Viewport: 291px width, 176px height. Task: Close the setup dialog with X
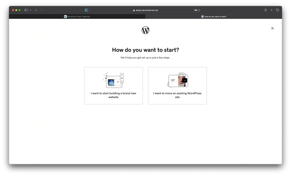tap(272, 28)
